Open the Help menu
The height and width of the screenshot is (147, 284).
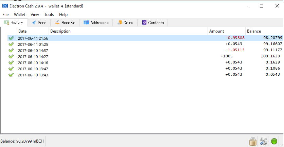pos(63,15)
